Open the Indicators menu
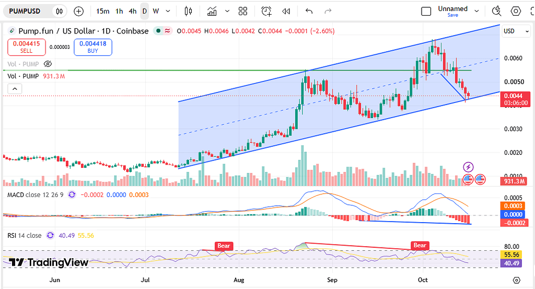The image size is (535, 289). click(212, 11)
